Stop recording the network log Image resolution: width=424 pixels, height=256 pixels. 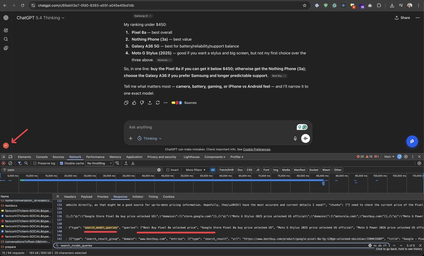pos(4,163)
